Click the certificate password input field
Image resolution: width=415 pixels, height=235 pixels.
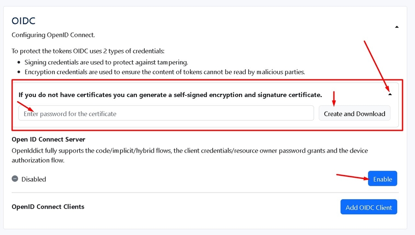(166, 114)
